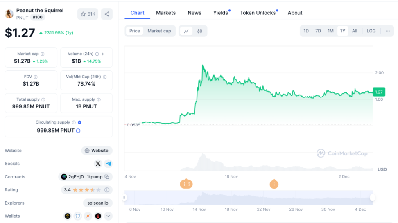
Task: Select the 7D time range
Action: (x=318, y=31)
